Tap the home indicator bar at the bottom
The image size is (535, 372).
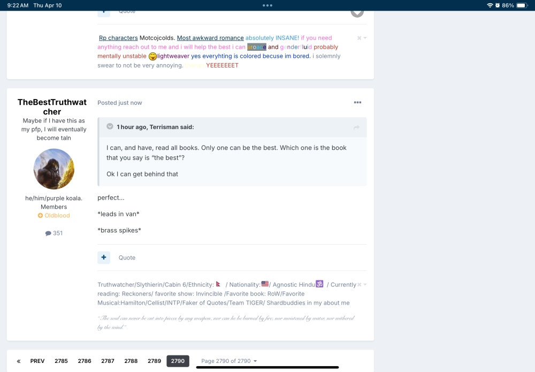[x=267, y=367]
